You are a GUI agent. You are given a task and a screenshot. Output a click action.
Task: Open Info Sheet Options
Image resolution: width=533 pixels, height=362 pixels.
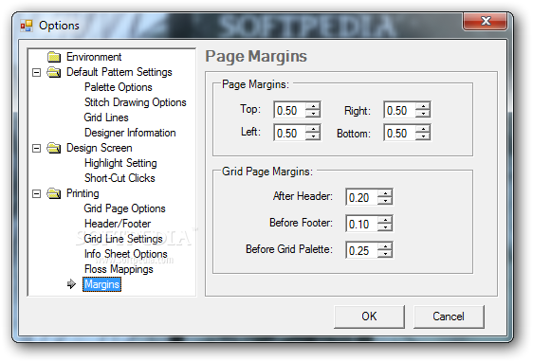click(x=126, y=254)
